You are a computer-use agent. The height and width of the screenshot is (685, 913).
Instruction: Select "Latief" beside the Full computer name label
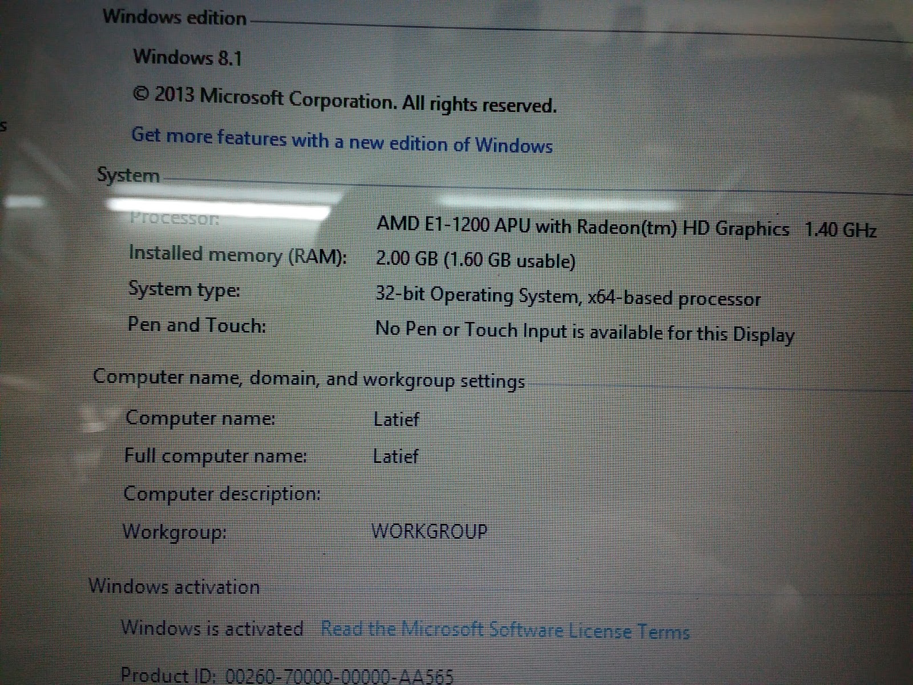(x=395, y=457)
